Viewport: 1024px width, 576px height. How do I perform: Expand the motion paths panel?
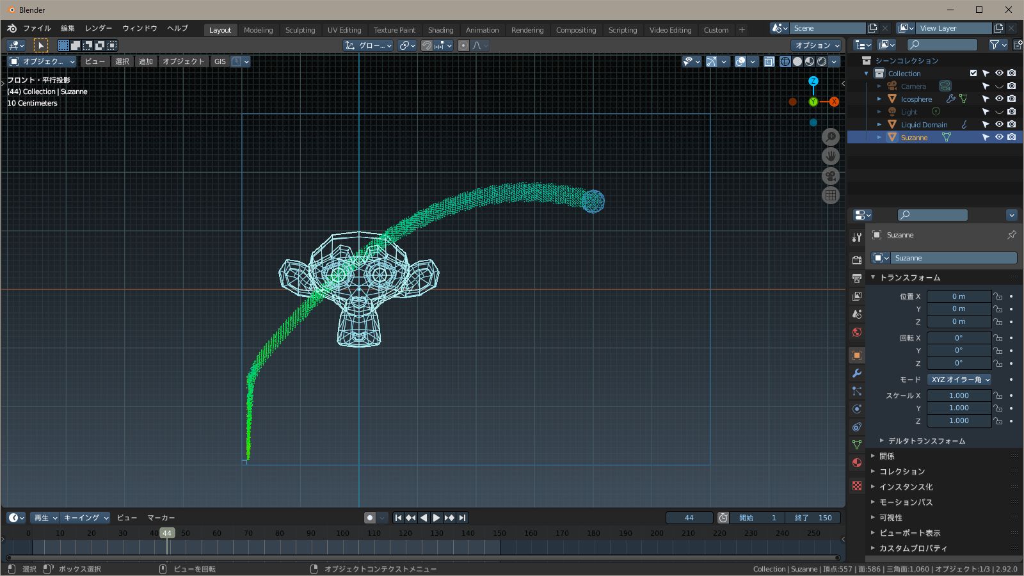point(906,502)
